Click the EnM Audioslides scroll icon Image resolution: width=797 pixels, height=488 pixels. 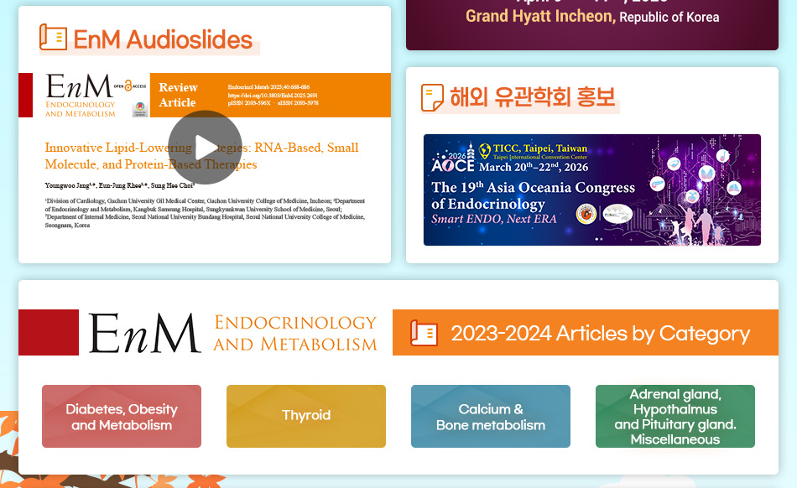pyautogui.click(x=53, y=38)
